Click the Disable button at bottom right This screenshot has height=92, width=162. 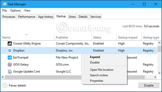[x=149, y=85]
